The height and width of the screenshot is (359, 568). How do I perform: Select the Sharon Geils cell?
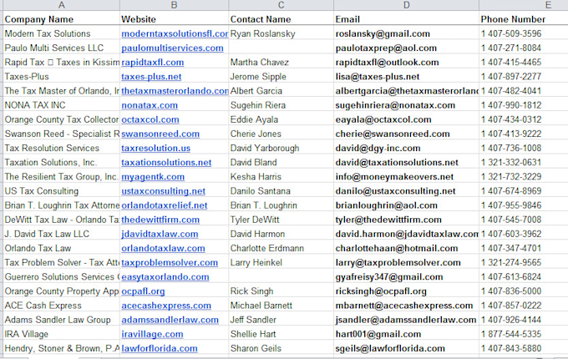[281, 348]
